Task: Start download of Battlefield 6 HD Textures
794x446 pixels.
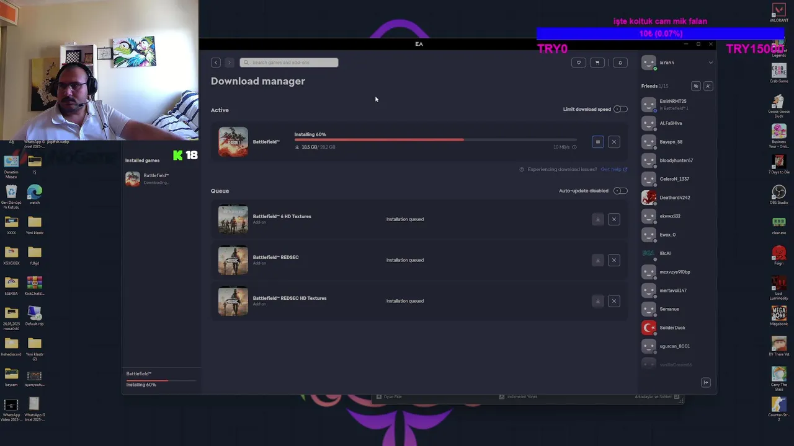Action: click(597, 219)
